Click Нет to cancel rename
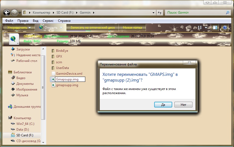This screenshot has width=234, height=147. coord(183,104)
